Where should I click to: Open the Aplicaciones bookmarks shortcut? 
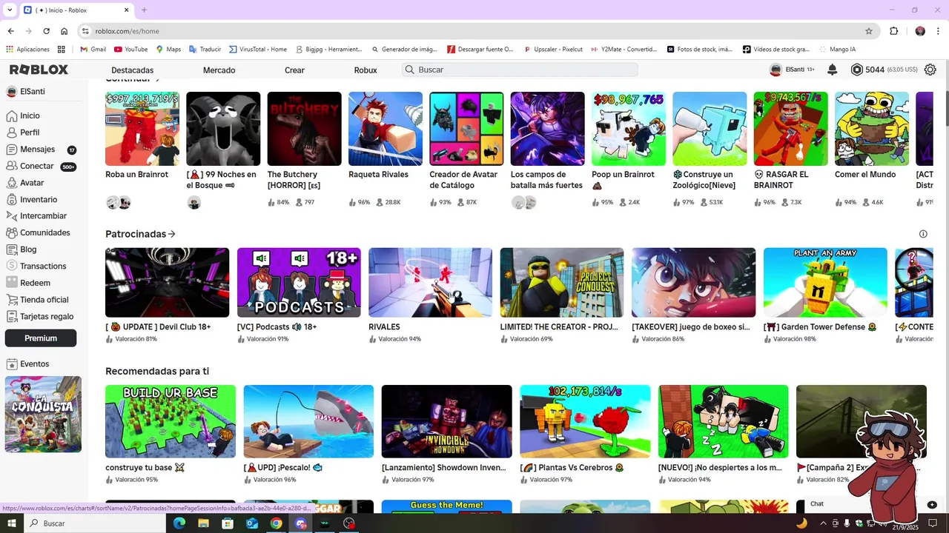[x=27, y=50]
